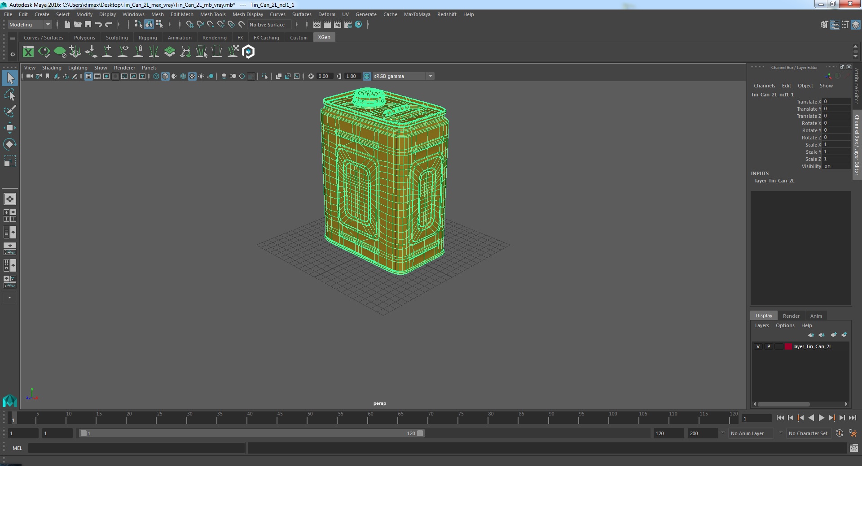Toggle auto keyframe button

[840, 433]
